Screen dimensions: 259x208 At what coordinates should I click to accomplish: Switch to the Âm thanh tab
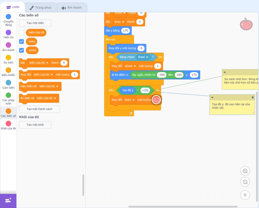coord(72,7)
